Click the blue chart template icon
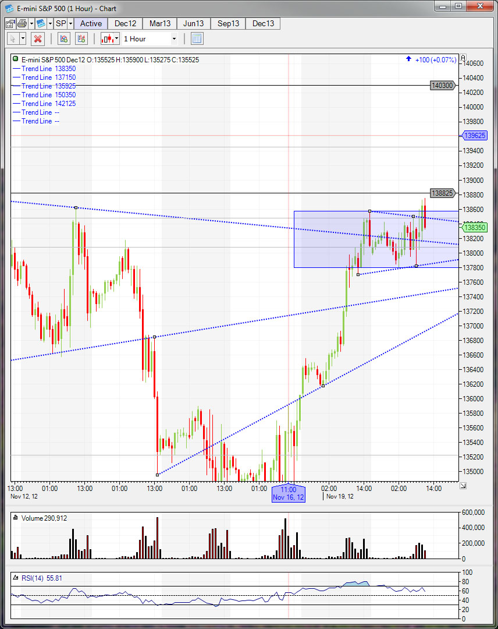The height and width of the screenshot is (629, 498). [x=41, y=24]
